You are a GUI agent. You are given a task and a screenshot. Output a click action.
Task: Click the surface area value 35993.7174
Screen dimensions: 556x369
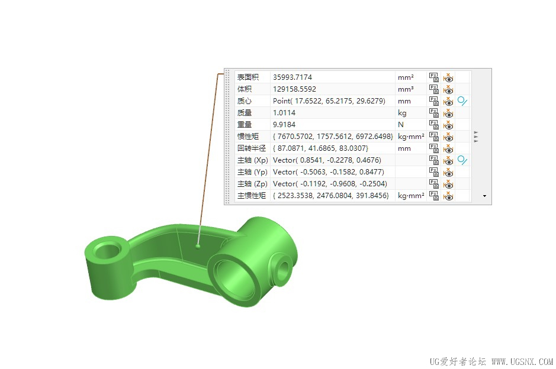(293, 77)
